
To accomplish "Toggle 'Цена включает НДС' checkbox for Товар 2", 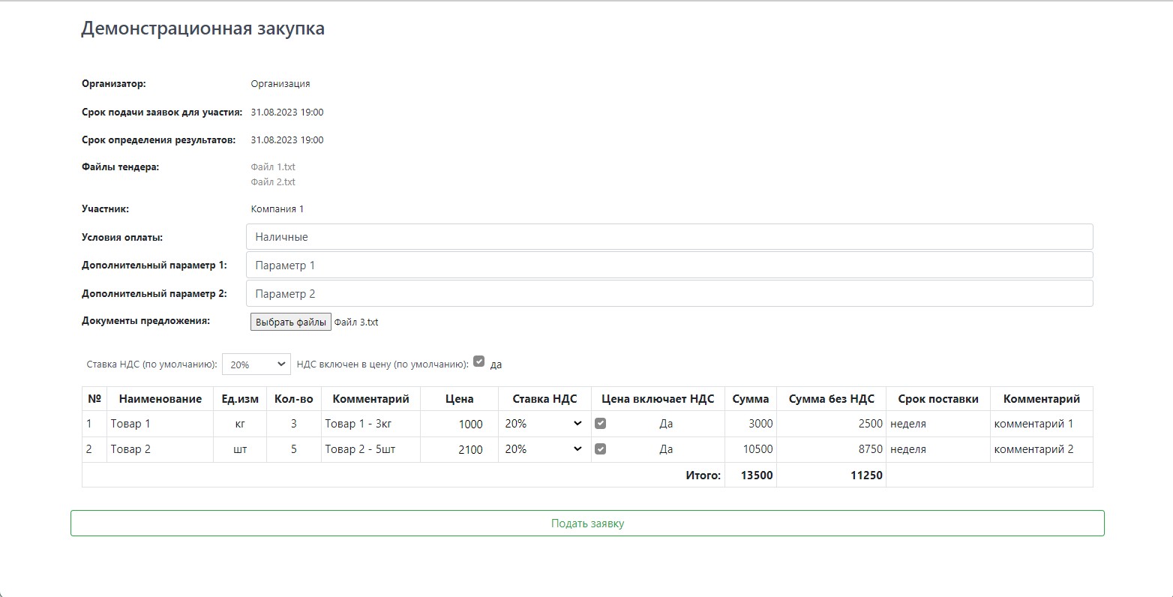I will (600, 448).
